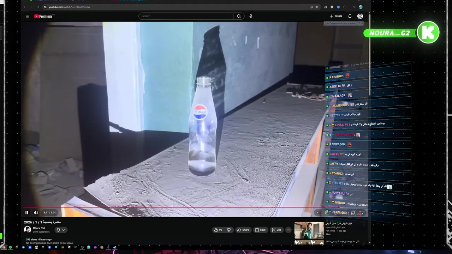Open the suggested video thumbnail showing 14:51
The image size is (452, 254).
click(309, 230)
